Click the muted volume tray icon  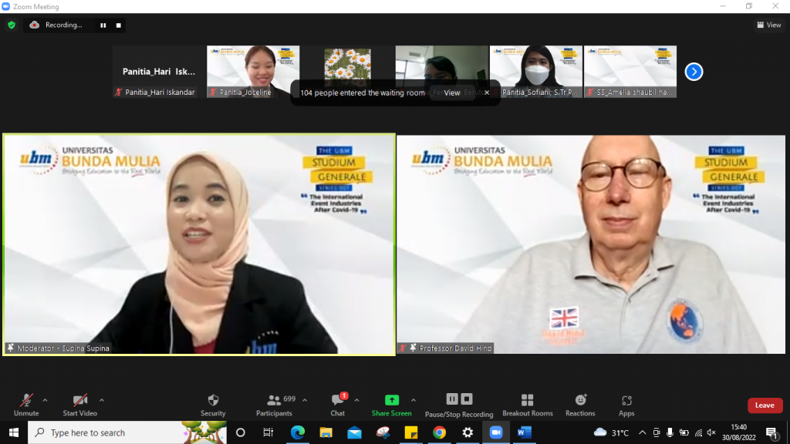tap(711, 432)
